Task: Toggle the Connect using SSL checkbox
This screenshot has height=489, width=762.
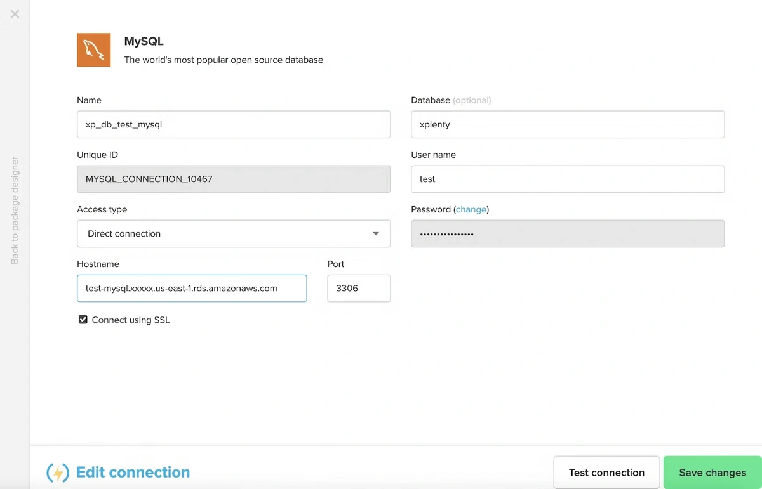Action: pyautogui.click(x=83, y=320)
